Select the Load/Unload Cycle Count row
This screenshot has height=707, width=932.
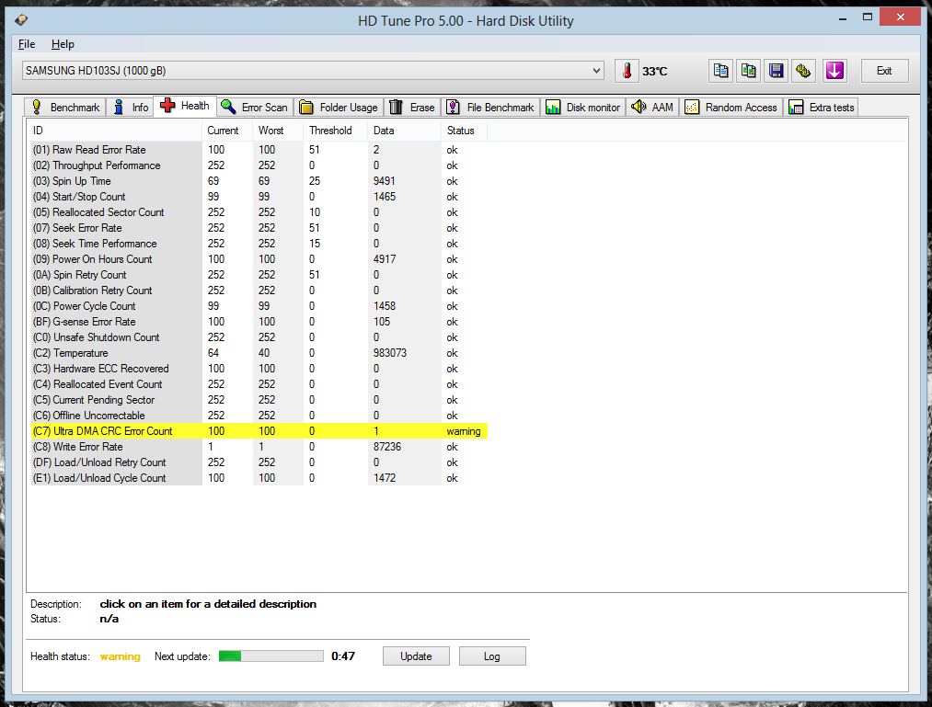pyautogui.click(x=259, y=478)
